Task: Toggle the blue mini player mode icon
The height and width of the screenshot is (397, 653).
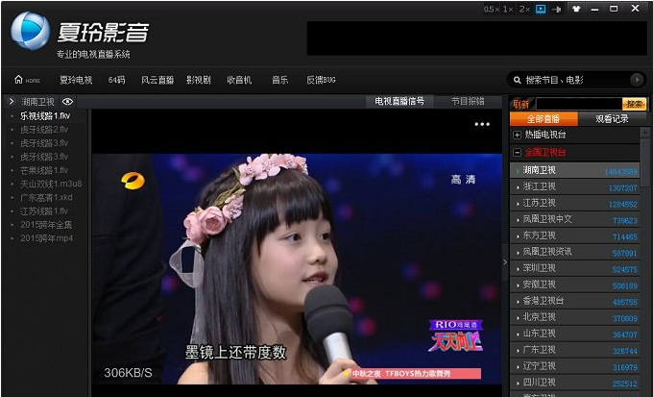Action: click(541, 9)
